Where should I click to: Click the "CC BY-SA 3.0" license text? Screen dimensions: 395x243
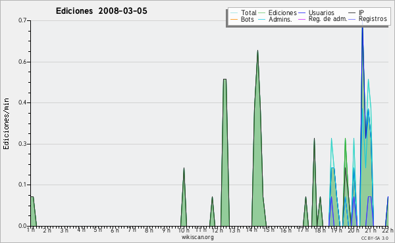pyautogui.click(x=375, y=238)
